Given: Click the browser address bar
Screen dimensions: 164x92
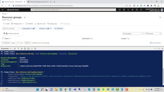Looking at the screenshot, I should 69,6.
